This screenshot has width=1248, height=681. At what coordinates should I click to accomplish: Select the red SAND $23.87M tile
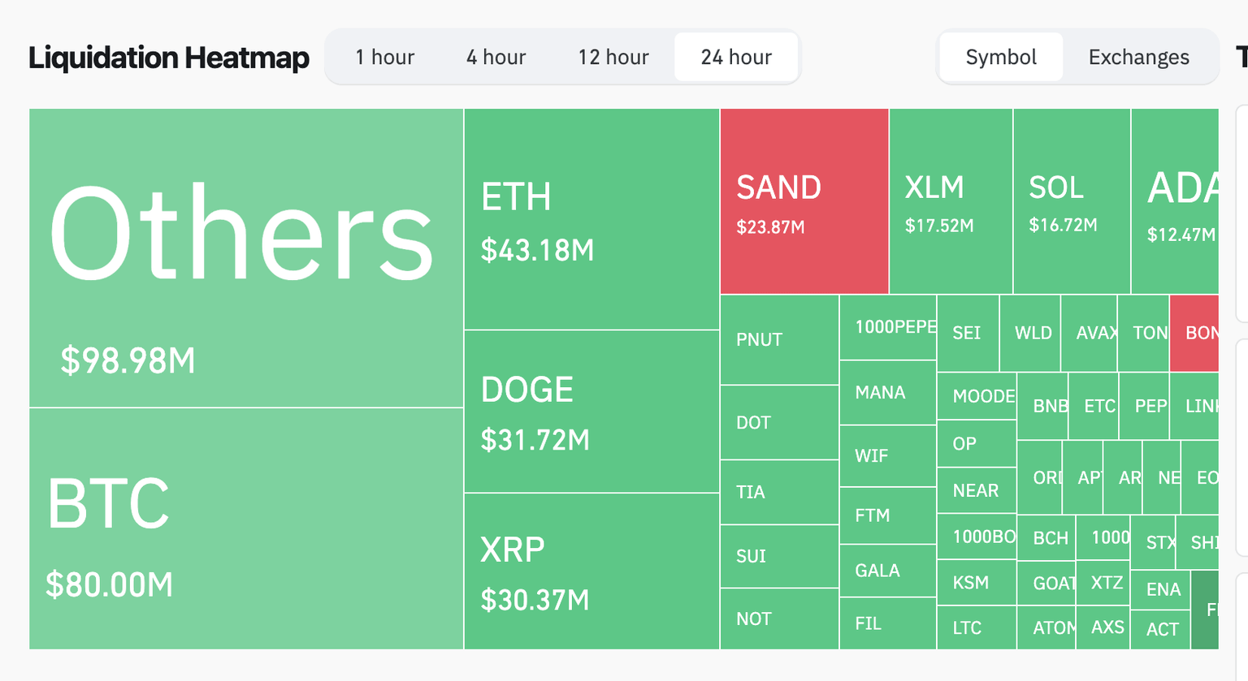point(804,201)
